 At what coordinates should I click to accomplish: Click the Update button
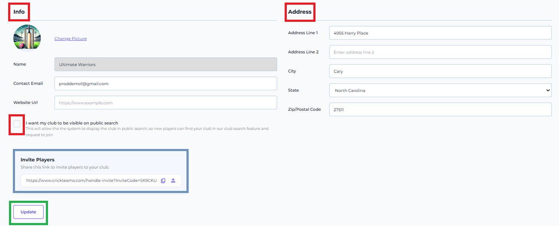point(28,212)
